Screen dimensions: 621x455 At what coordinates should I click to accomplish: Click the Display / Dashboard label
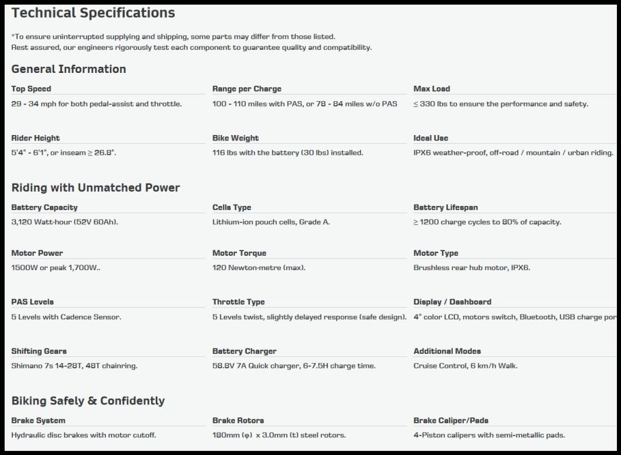click(x=452, y=302)
